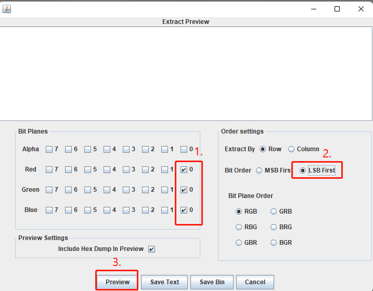The height and width of the screenshot is (291, 373).
Task: Disable Include Hex Dump In Preview
Action: pos(151,249)
